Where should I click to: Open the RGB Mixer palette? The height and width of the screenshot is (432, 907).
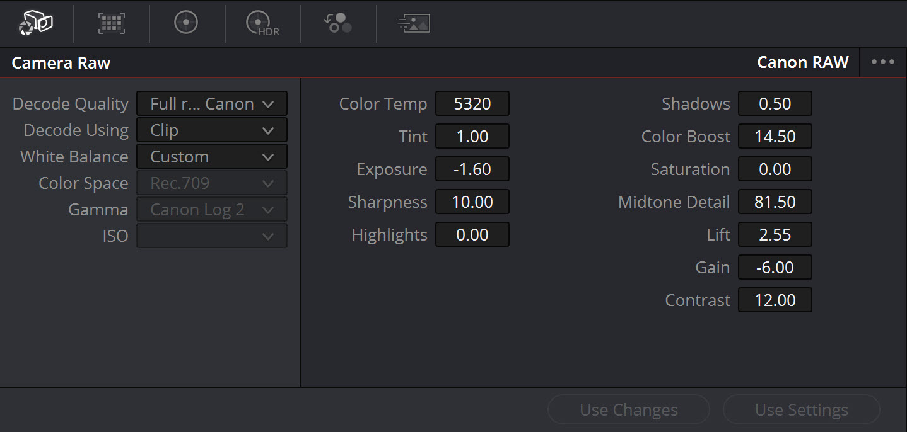[337, 23]
